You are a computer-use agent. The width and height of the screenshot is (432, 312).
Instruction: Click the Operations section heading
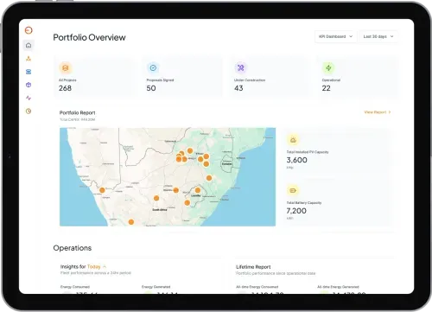pyautogui.click(x=73, y=248)
